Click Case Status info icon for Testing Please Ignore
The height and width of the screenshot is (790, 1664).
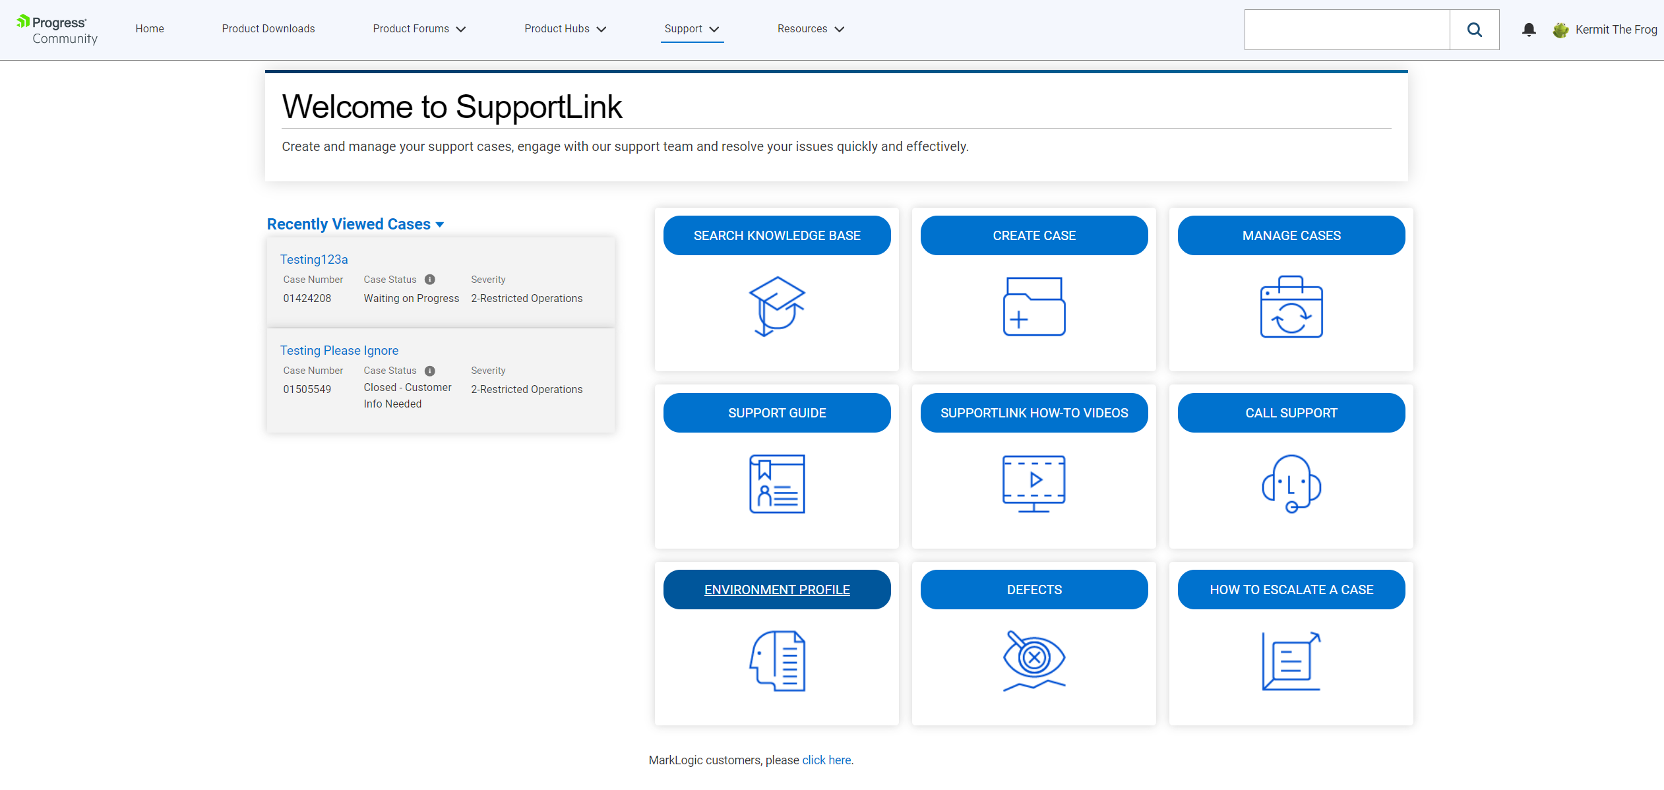coord(430,371)
